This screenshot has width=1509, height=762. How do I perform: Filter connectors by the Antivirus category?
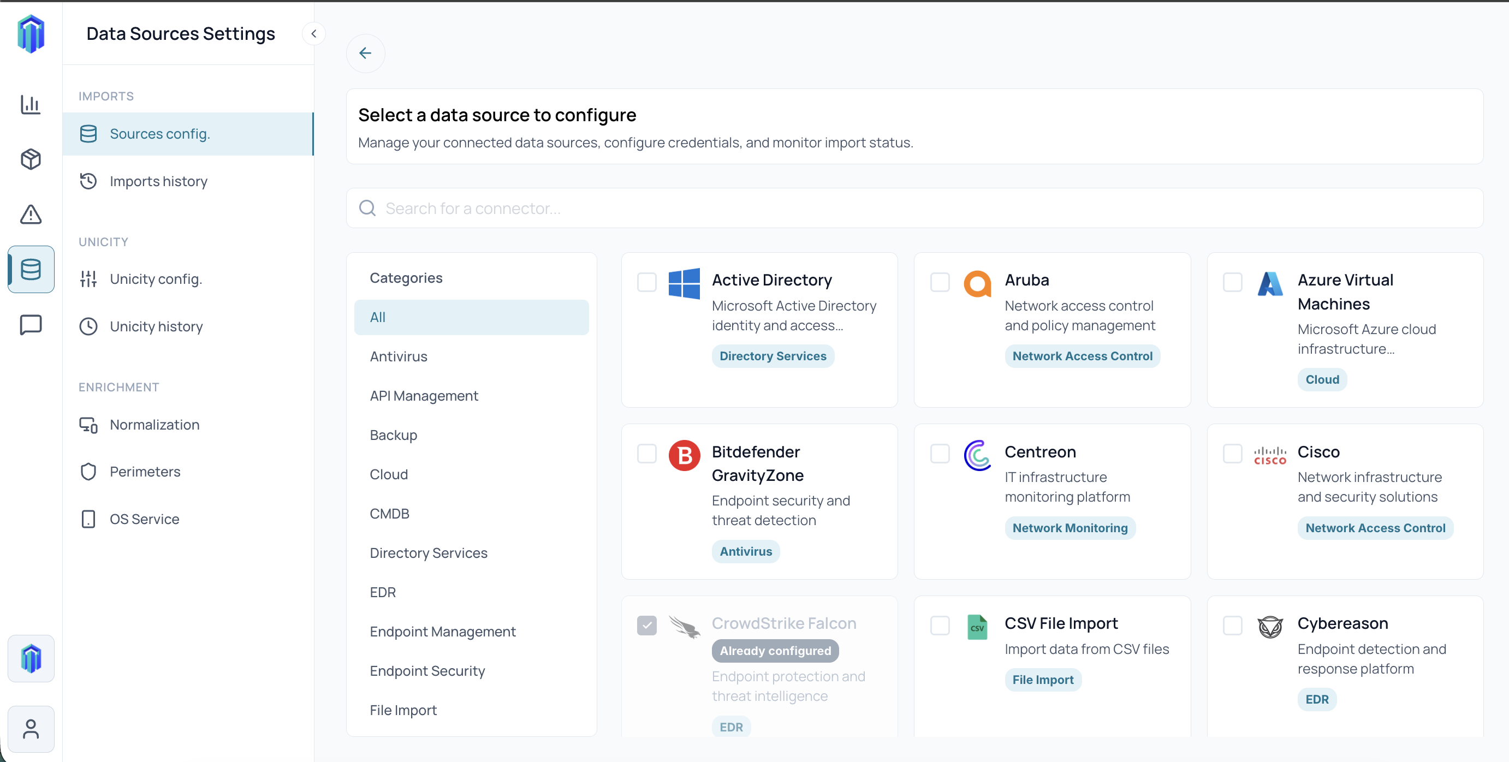click(399, 356)
